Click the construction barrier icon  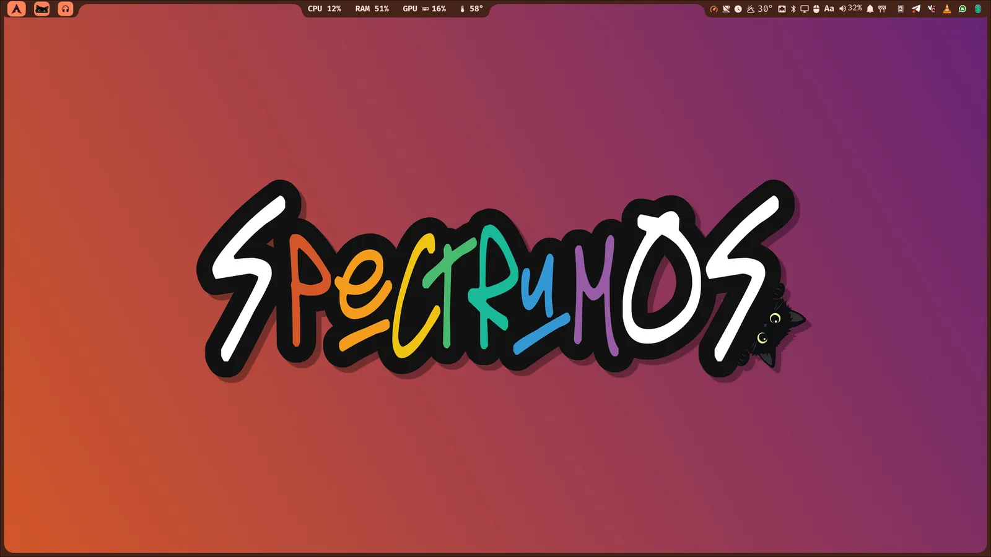[x=883, y=9]
